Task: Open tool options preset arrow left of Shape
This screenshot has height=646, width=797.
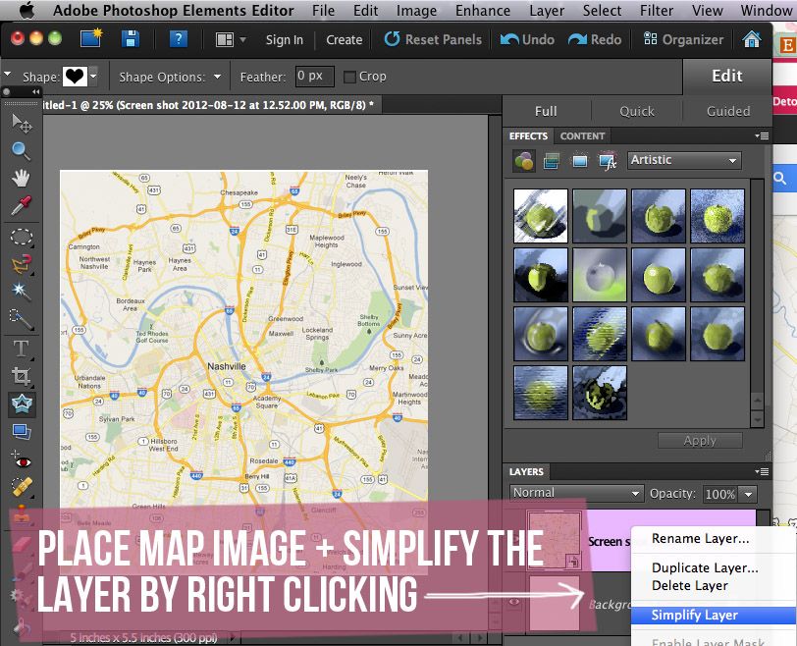Action: 8,75
